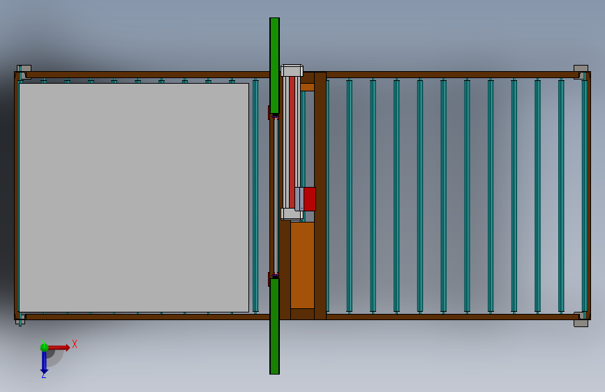Click the blue Z axis arrow of the triad

click(44, 363)
